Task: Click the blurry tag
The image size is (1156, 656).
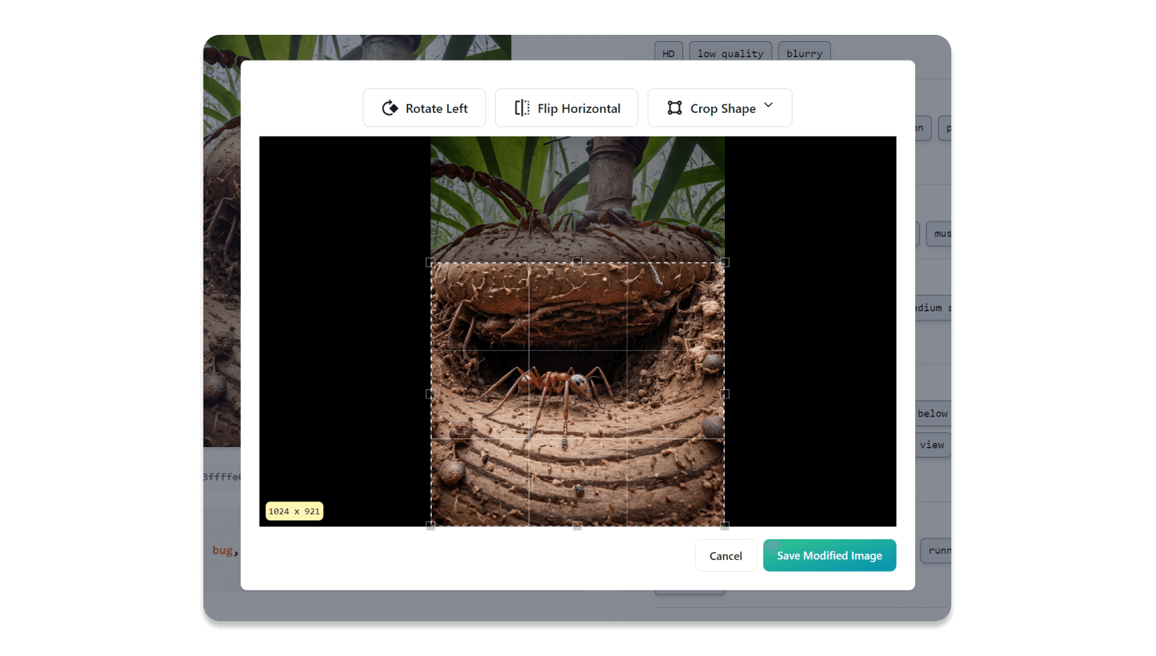Action: (x=804, y=53)
